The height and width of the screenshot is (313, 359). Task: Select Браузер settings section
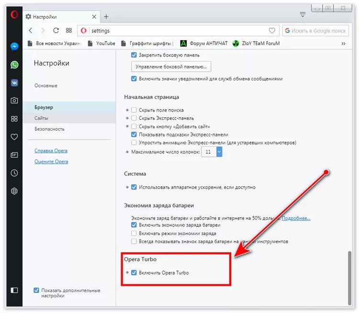click(x=69, y=107)
